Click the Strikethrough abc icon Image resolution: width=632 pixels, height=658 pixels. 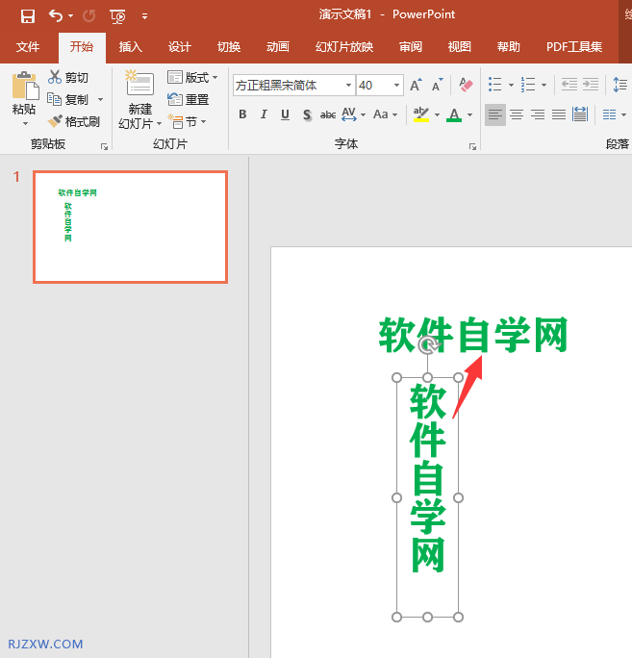pos(328,115)
